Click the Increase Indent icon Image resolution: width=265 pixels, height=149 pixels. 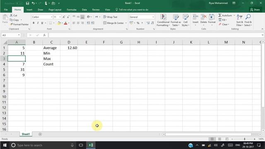pos(93,23)
